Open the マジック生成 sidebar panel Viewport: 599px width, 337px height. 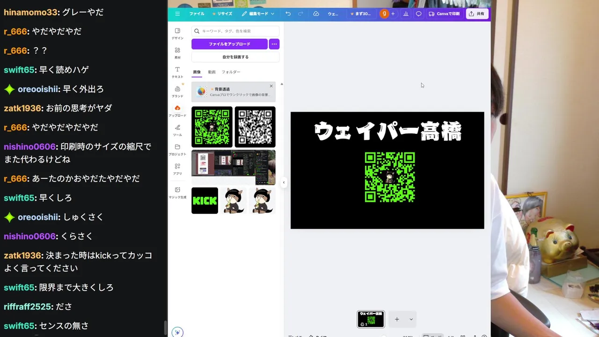point(177,193)
